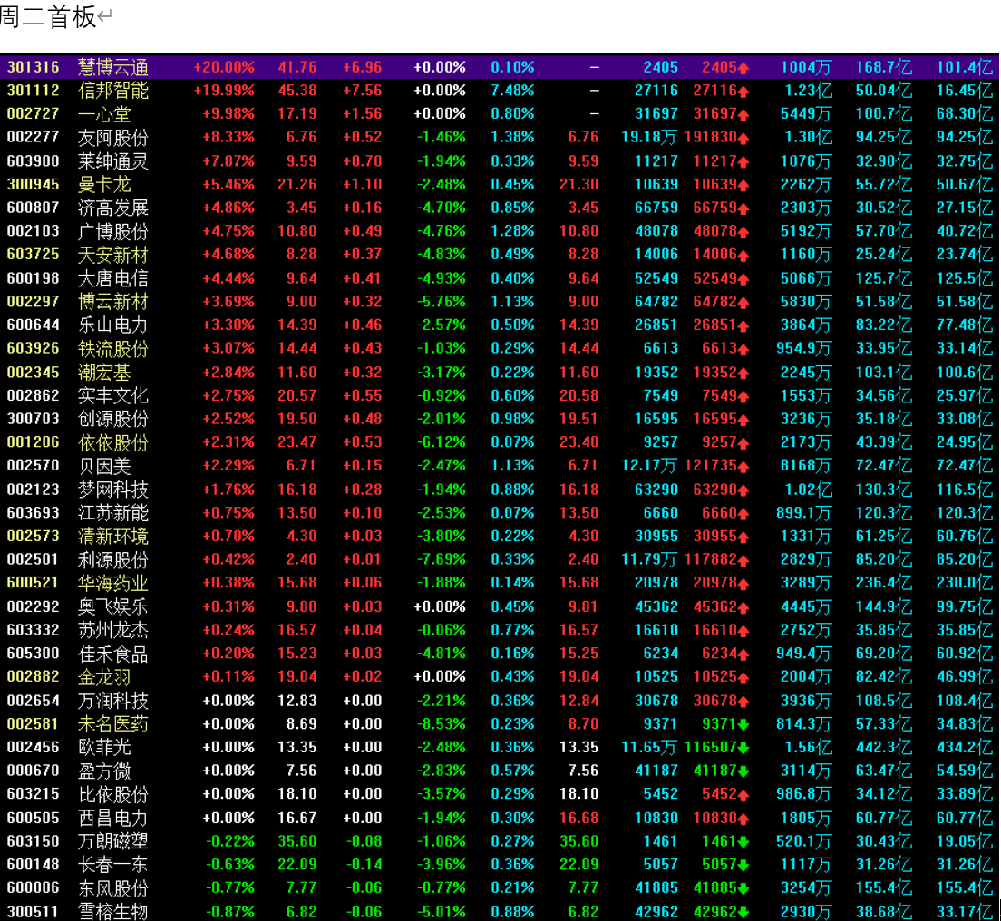Select price 17.19 for 一心堂
The image size is (1001, 921).
pos(296,113)
